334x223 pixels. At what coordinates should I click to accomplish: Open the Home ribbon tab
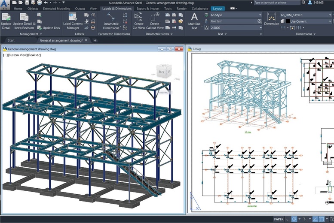(x=18, y=9)
